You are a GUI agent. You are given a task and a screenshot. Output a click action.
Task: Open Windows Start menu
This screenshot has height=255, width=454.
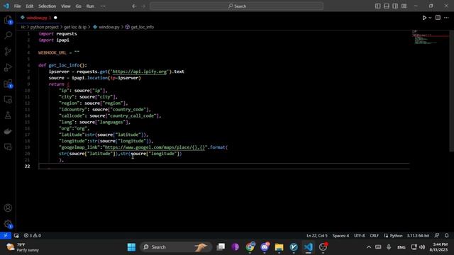tap(131, 247)
